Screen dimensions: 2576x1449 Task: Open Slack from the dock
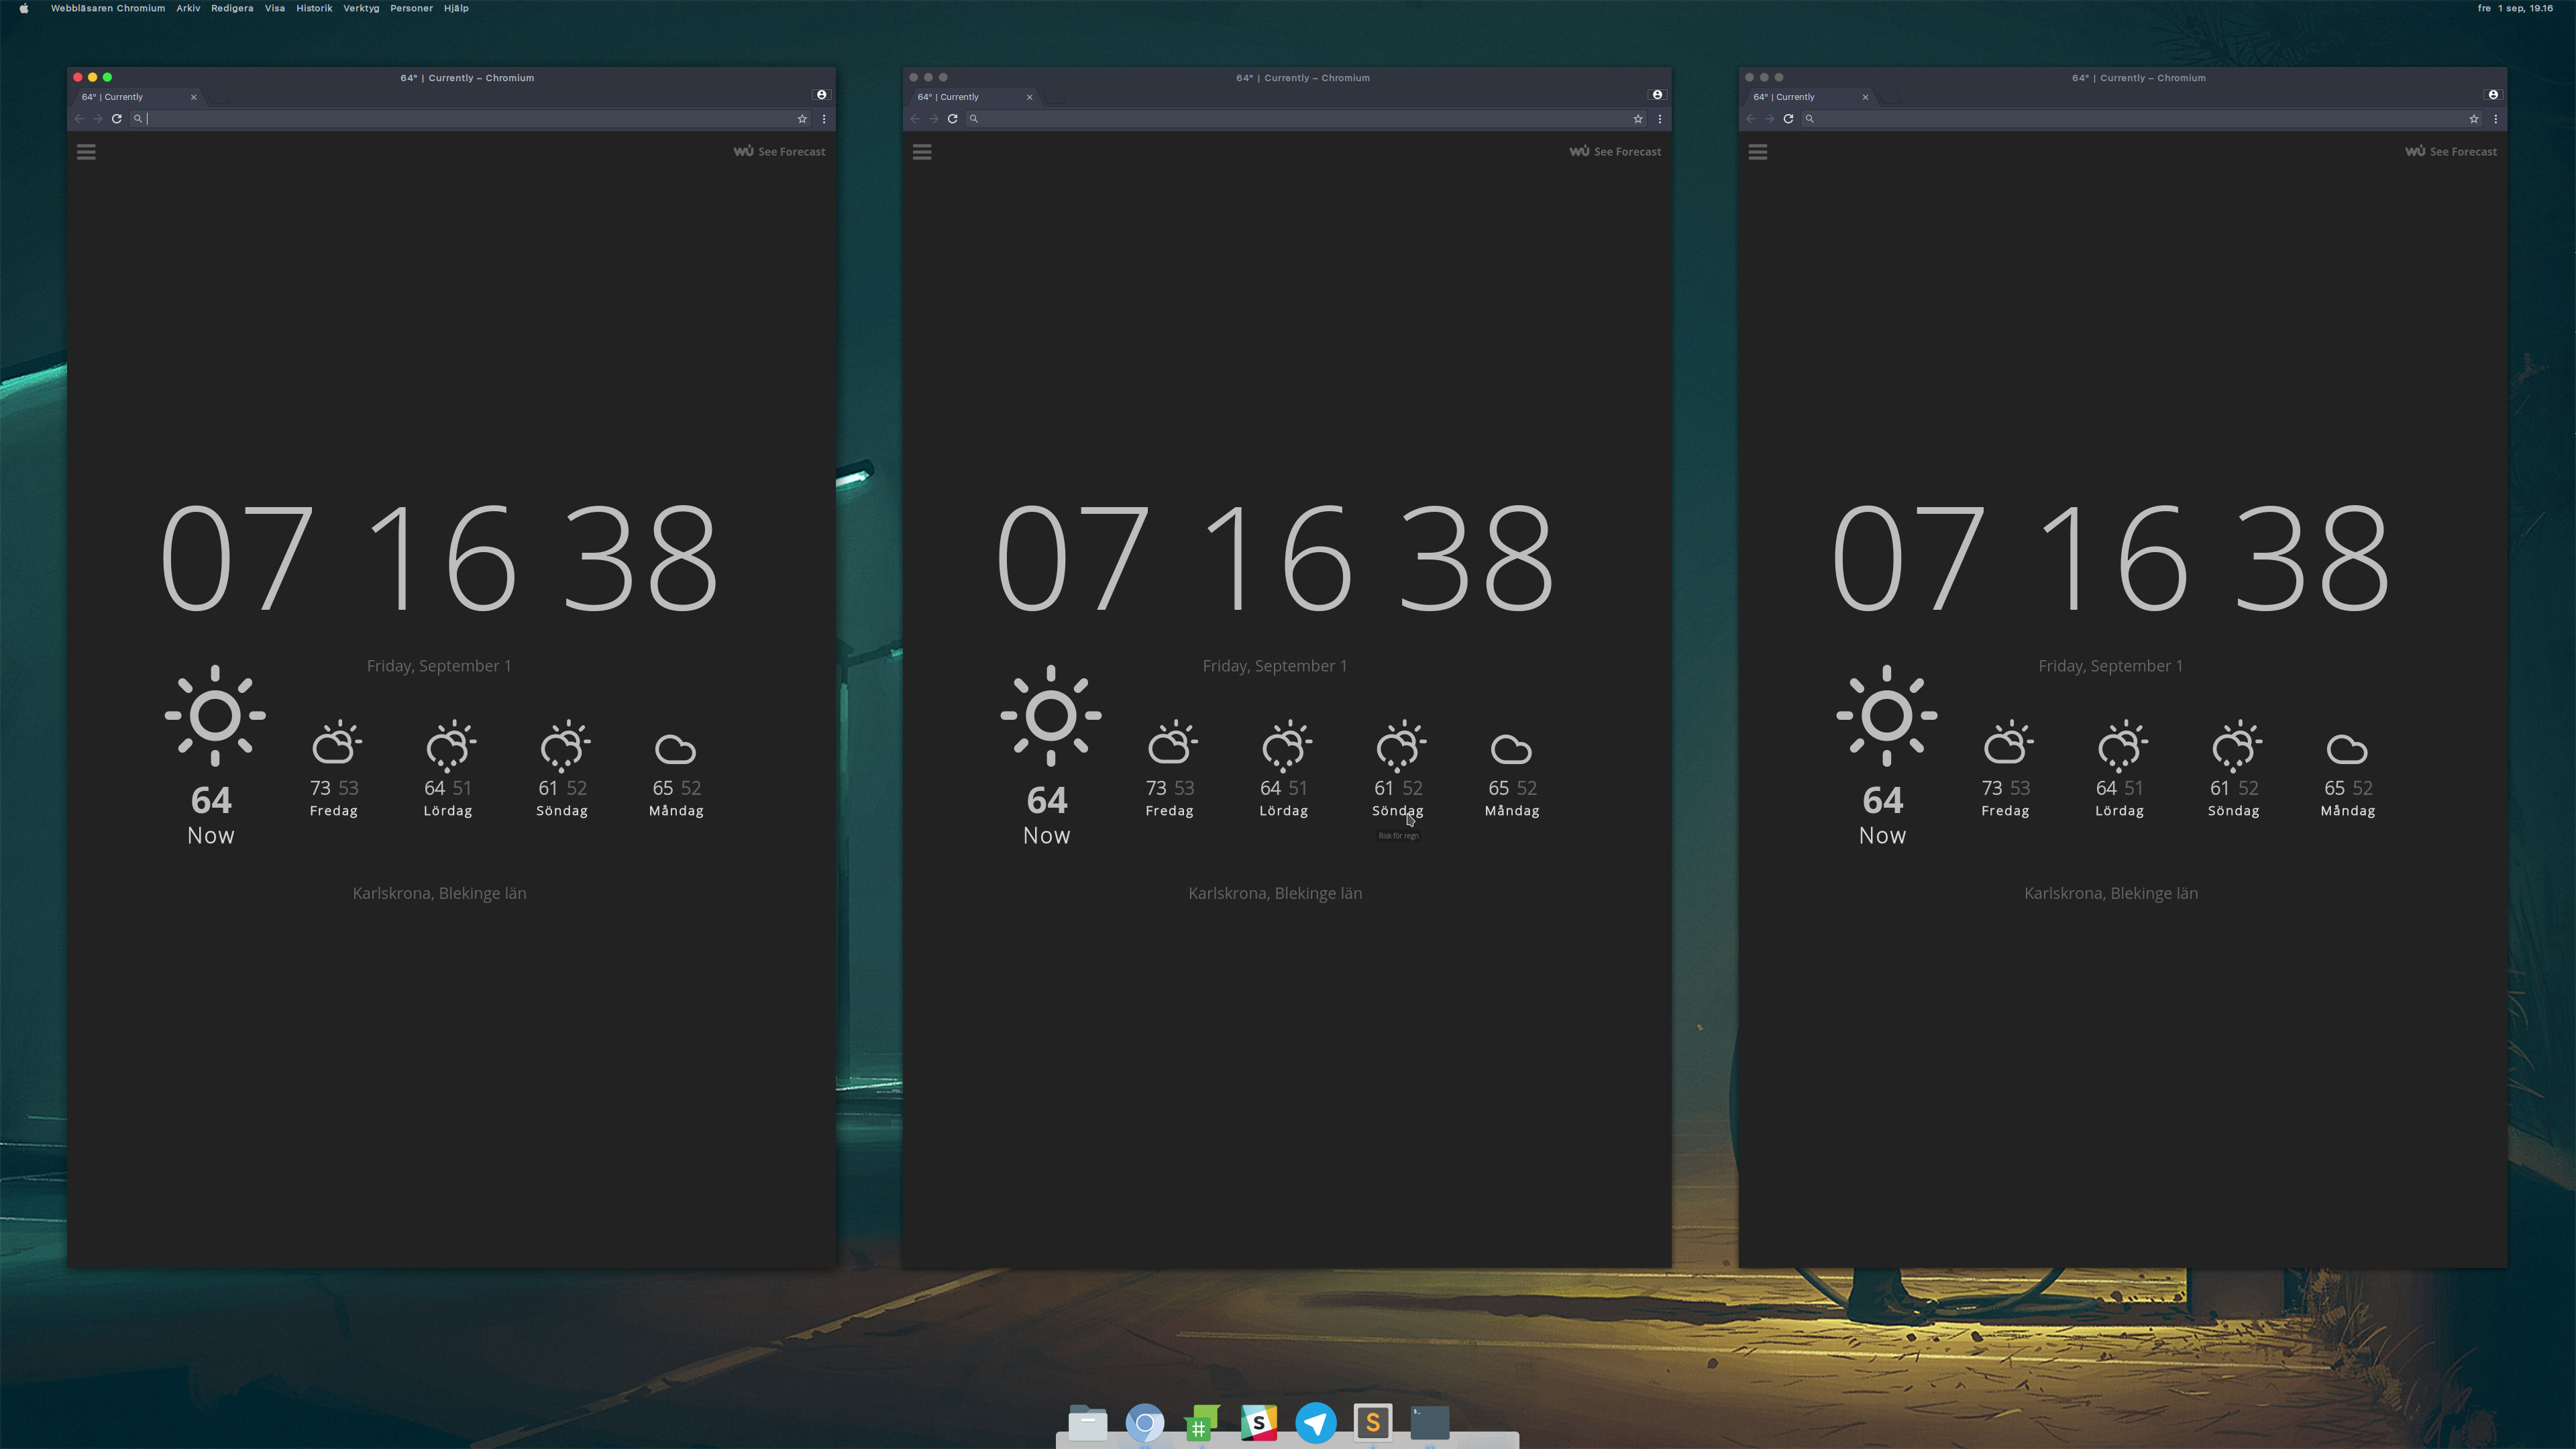(x=1259, y=1421)
